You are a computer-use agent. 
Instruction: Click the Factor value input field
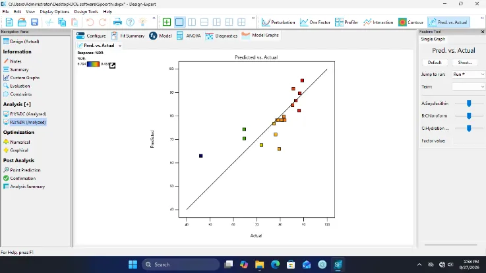[468, 140]
